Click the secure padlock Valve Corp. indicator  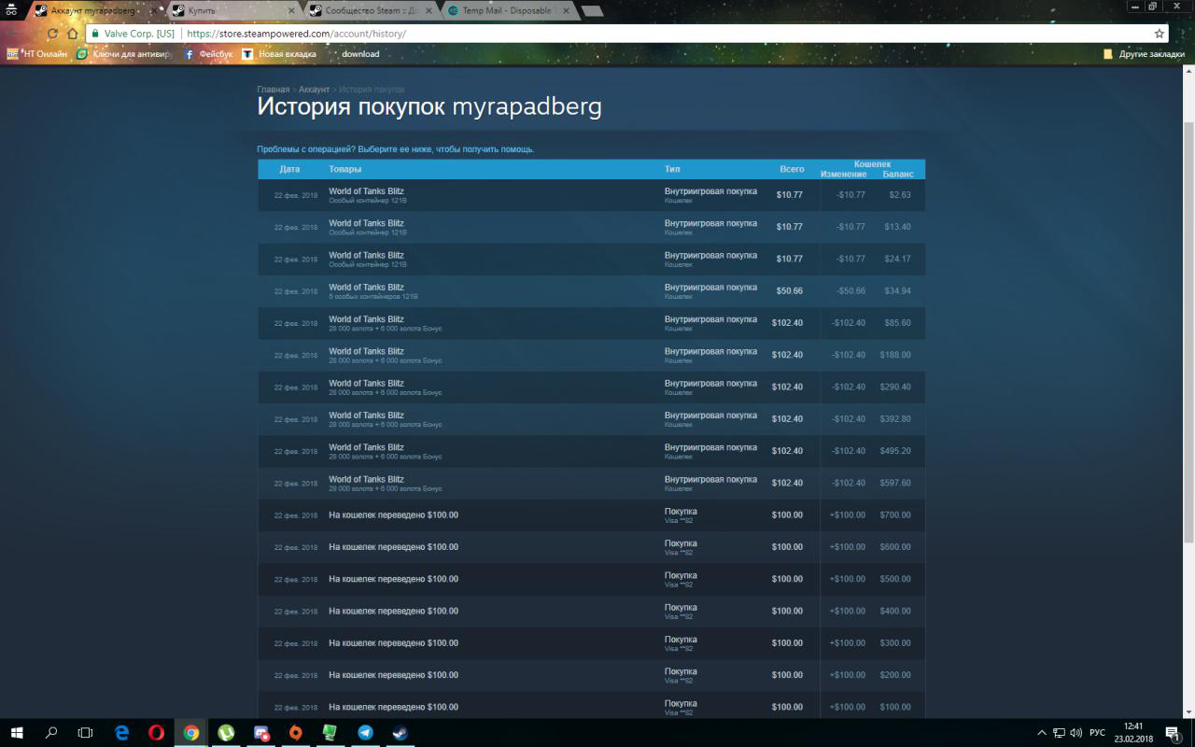coord(134,34)
